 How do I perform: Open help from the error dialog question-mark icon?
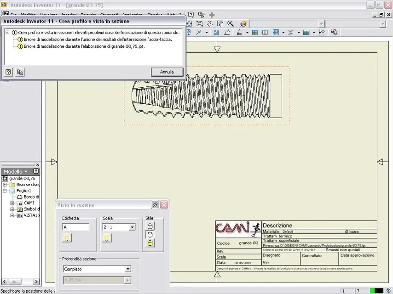coord(8,72)
